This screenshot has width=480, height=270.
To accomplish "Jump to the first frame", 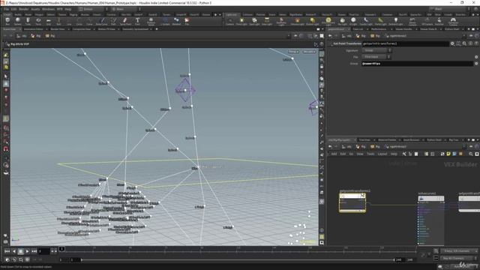I will 7,251.
